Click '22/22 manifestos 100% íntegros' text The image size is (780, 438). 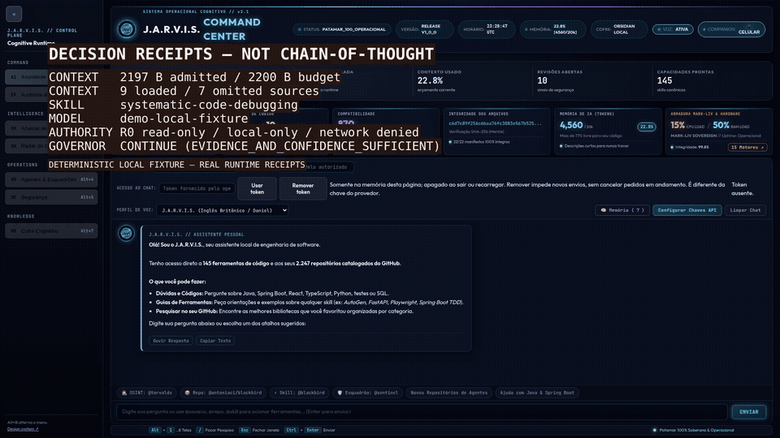(481, 142)
